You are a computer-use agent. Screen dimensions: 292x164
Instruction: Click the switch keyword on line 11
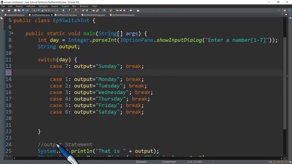[x=47, y=60]
